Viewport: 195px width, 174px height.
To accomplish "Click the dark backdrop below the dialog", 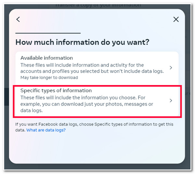I will click(97, 167).
